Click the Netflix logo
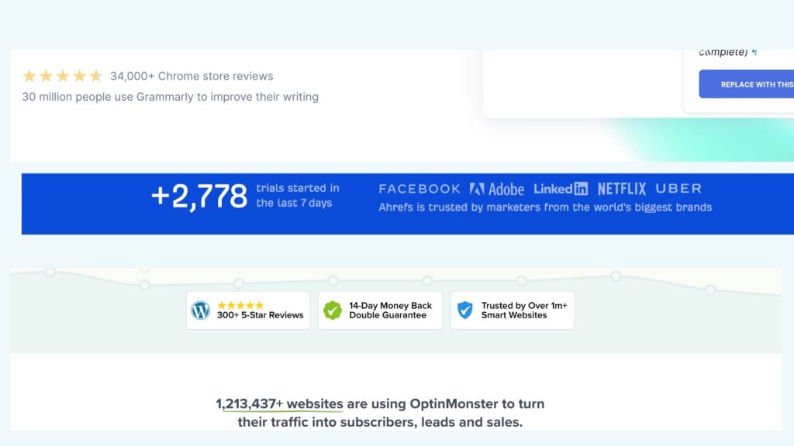 621,189
